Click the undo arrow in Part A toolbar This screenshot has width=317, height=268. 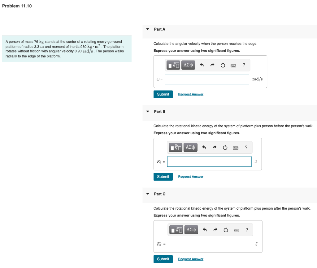tap(202, 65)
